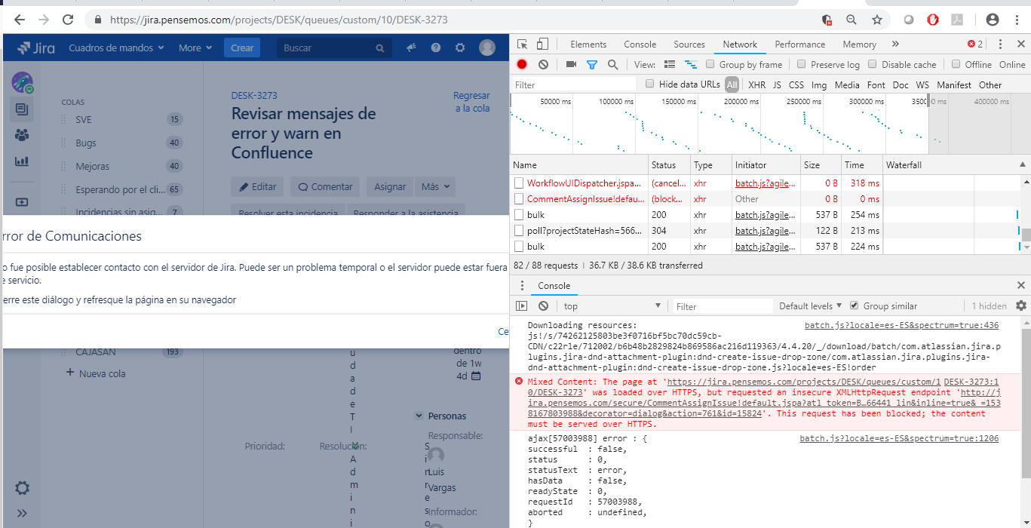Open network search with the magnifier icon
The width and height of the screenshot is (1031, 528).
coord(612,65)
